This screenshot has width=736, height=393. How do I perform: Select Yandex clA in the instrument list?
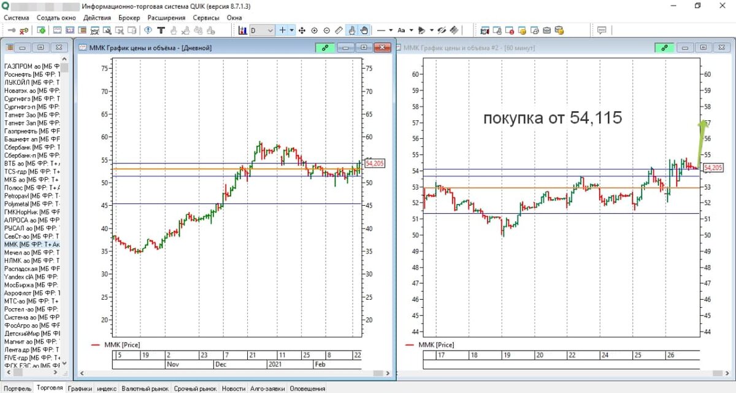(32, 276)
